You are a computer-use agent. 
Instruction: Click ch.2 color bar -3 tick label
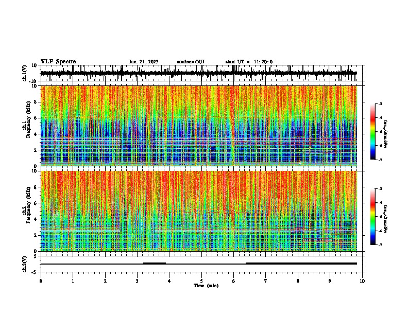click(380, 189)
